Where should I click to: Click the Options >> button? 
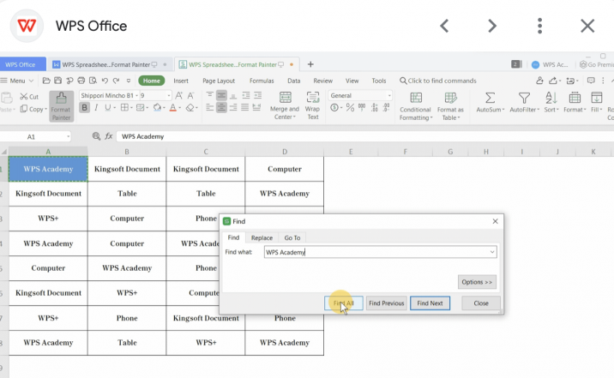tap(477, 282)
